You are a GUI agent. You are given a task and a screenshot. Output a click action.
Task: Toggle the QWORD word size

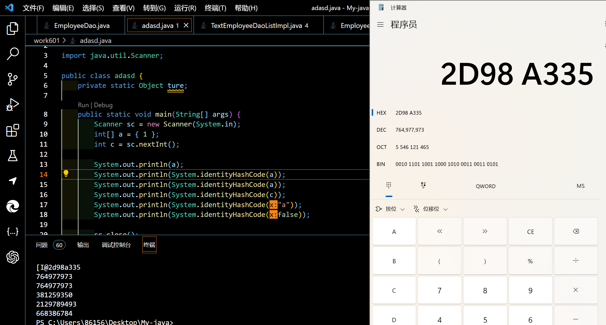[486, 186]
